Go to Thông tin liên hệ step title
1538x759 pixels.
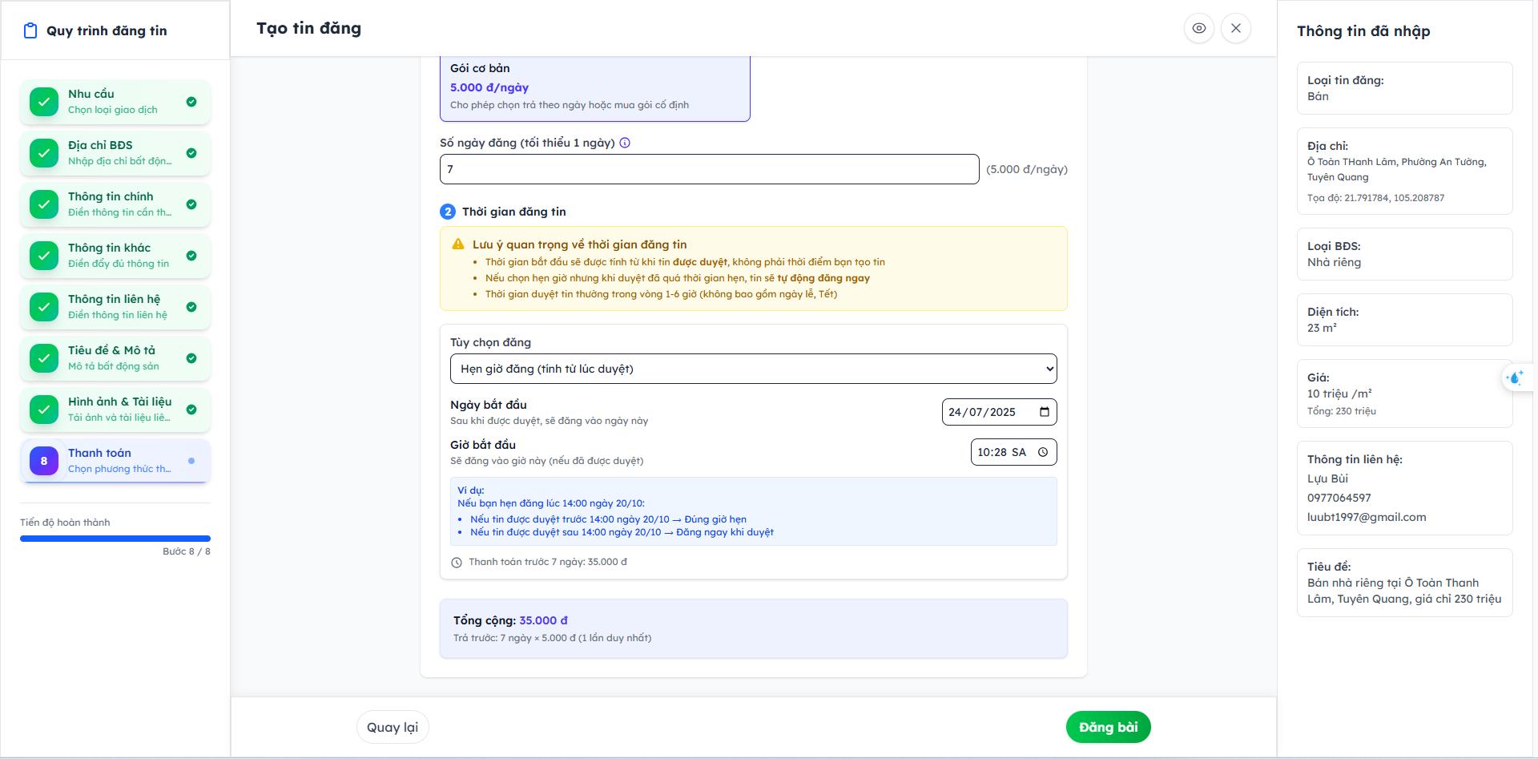[x=115, y=299]
